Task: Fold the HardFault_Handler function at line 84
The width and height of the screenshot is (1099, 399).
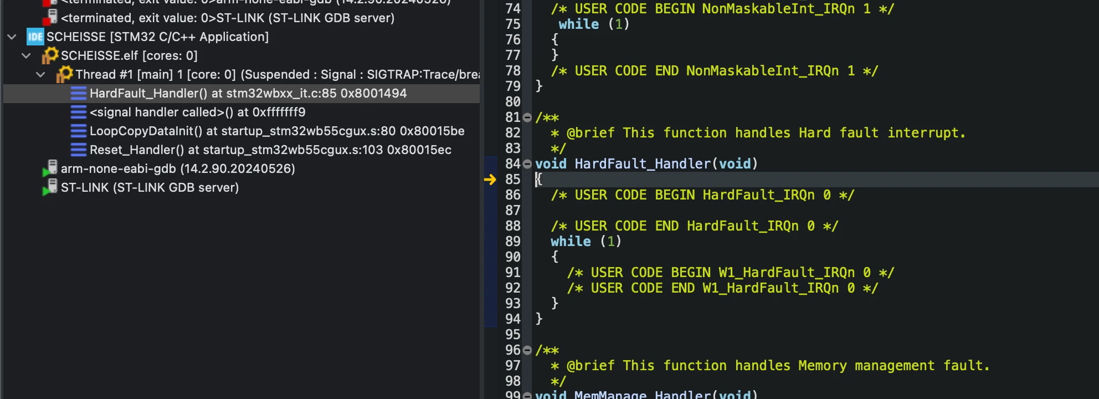Action: [527, 164]
